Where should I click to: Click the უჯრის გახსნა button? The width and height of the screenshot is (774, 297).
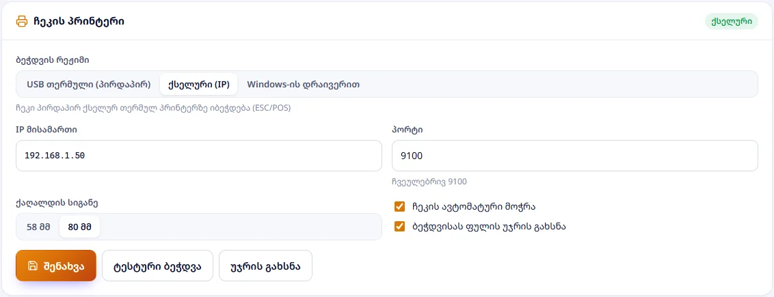click(265, 266)
